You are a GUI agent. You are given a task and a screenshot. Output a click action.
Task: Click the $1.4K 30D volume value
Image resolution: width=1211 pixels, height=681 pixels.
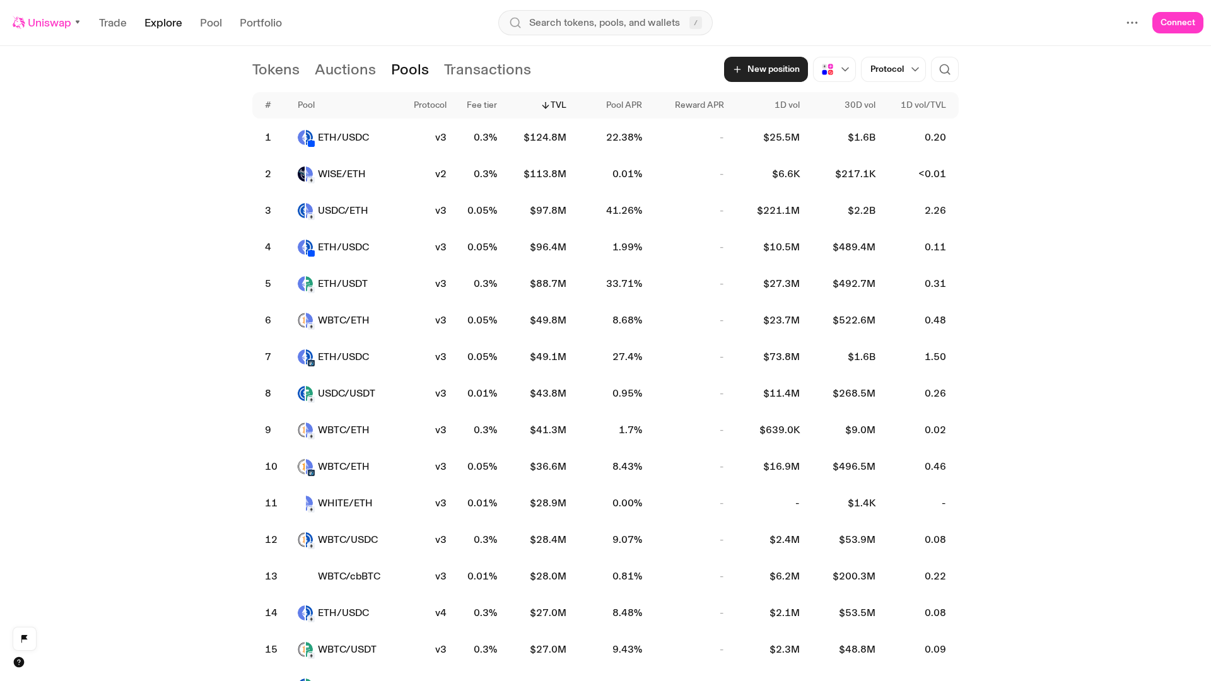pos(862,503)
